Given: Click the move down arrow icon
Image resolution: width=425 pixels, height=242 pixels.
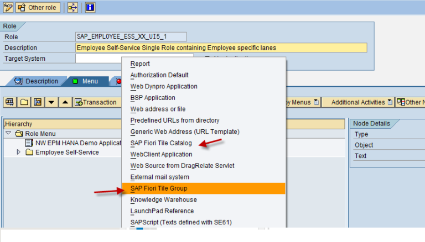Looking at the screenshot, I should [x=51, y=102].
